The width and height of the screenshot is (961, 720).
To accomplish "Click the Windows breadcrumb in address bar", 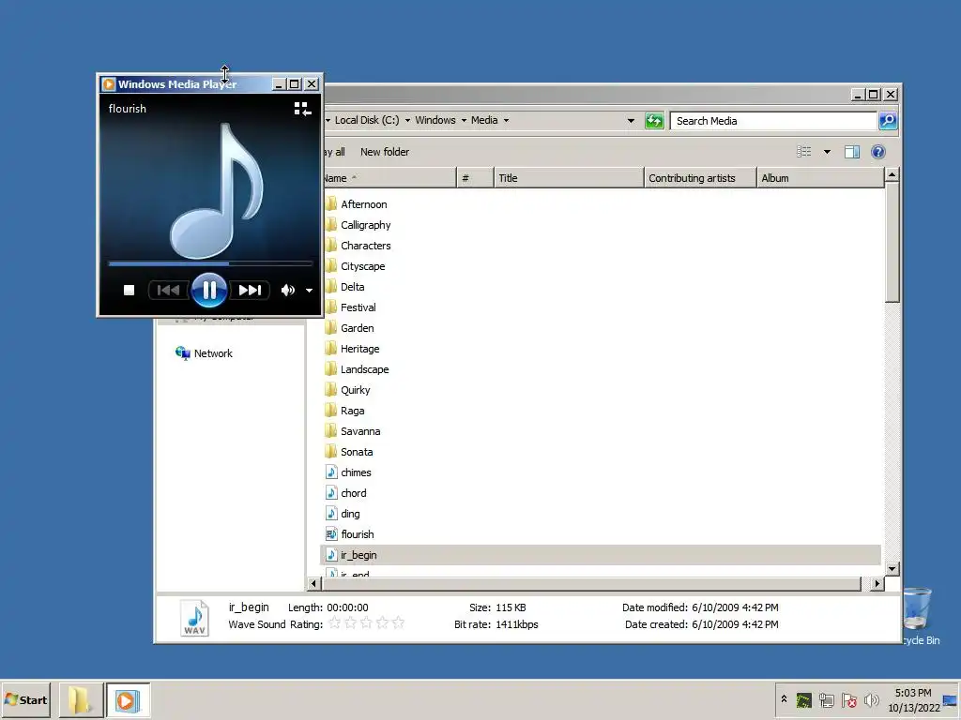I will (x=435, y=121).
